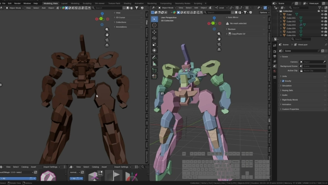Image resolution: width=328 pixels, height=185 pixels.
Task: Open Local transform orientation dropdown
Action: 221,8
